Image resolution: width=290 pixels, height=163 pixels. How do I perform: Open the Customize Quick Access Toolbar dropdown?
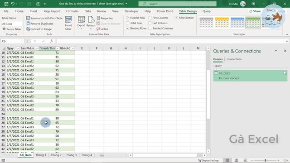point(45,4)
